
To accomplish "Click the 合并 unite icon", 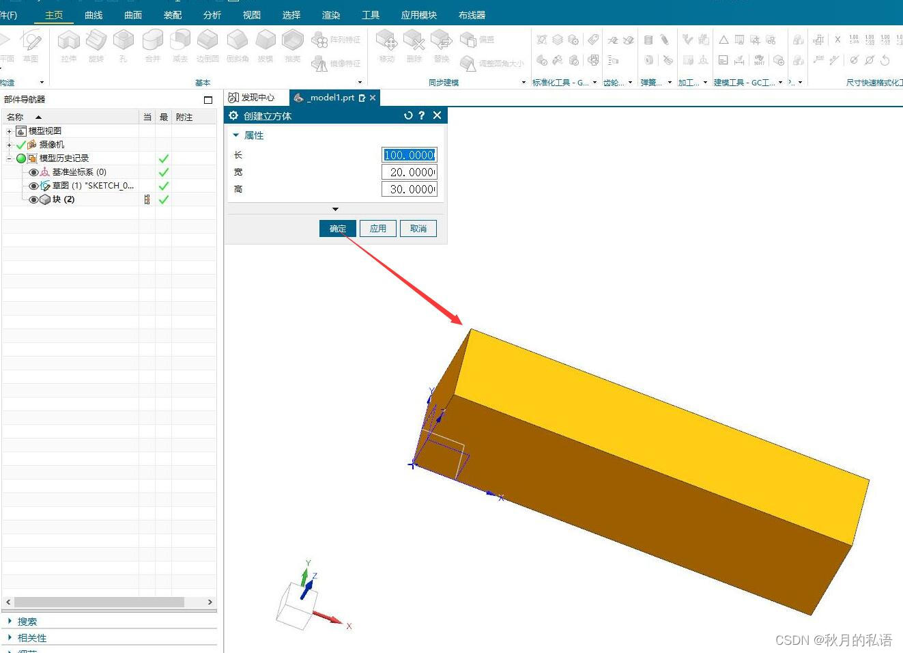I will click(x=153, y=41).
